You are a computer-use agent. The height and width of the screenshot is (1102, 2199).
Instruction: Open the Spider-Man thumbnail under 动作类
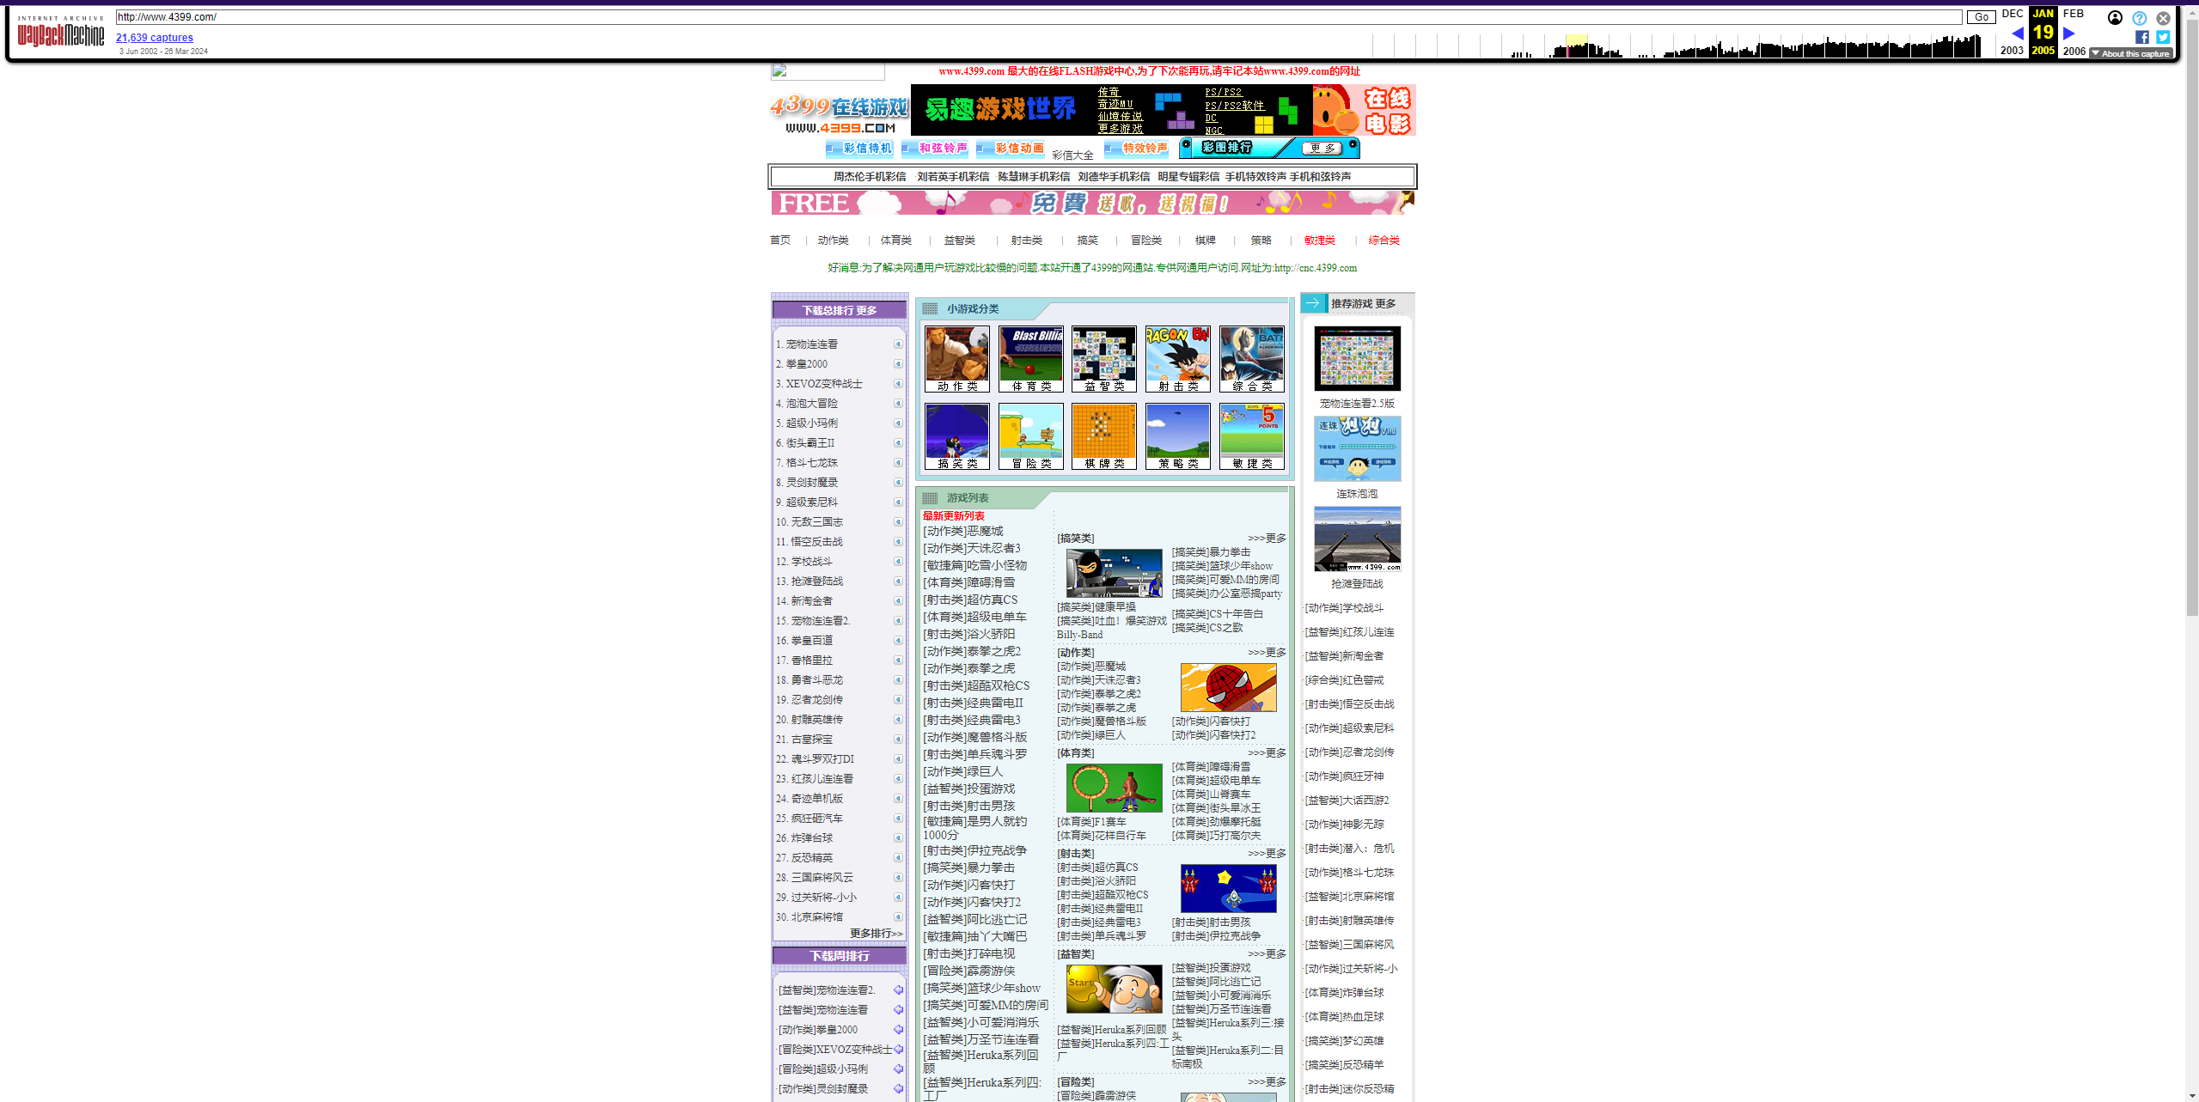(x=1228, y=687)
